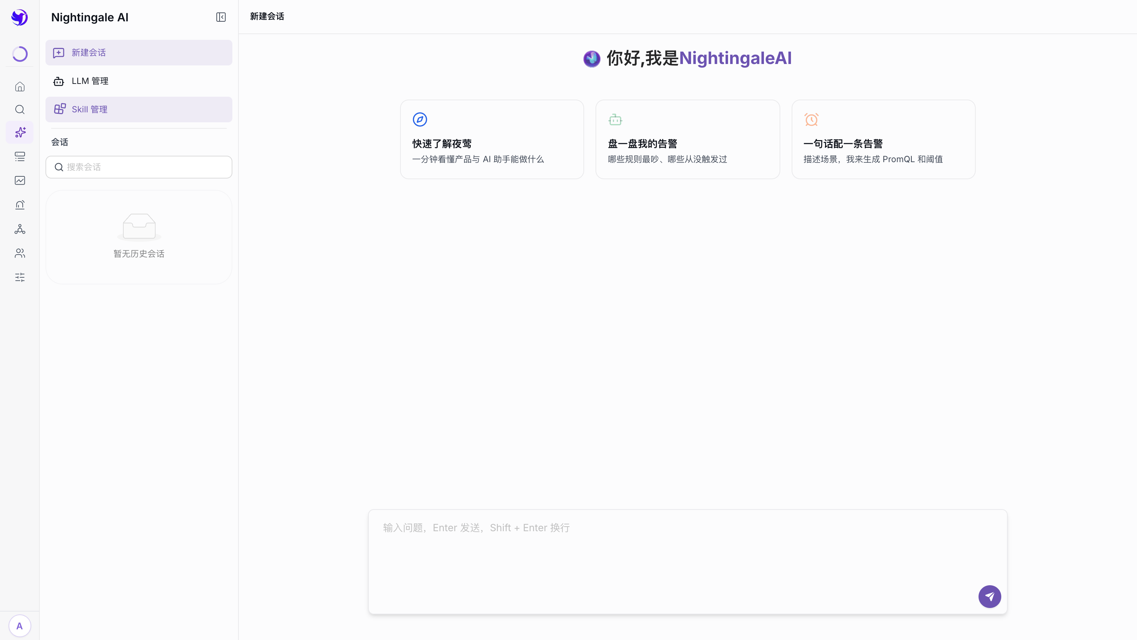Open the users icon in left rail
The height and width of the screenshot is (640, 1137).
[20, 253]
